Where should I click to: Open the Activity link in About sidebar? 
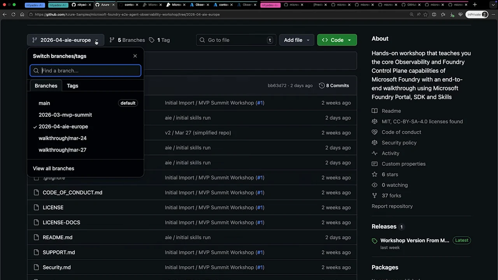(390, 153)
